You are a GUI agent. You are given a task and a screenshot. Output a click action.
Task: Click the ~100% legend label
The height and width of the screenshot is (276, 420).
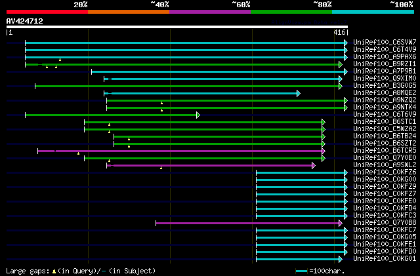[x=402, y=5]
